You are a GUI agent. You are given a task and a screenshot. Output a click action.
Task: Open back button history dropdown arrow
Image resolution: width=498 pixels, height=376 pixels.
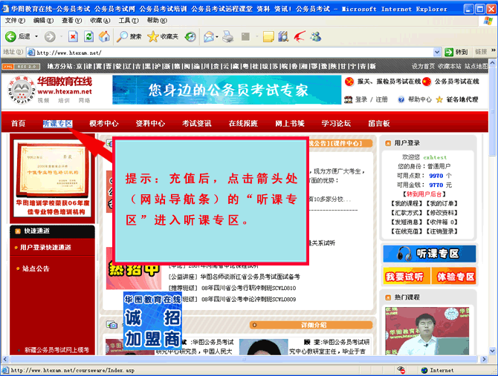pos(36,37)
